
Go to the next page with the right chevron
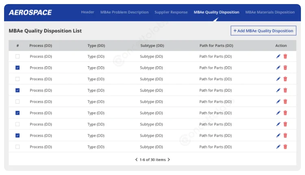[169, 160]
